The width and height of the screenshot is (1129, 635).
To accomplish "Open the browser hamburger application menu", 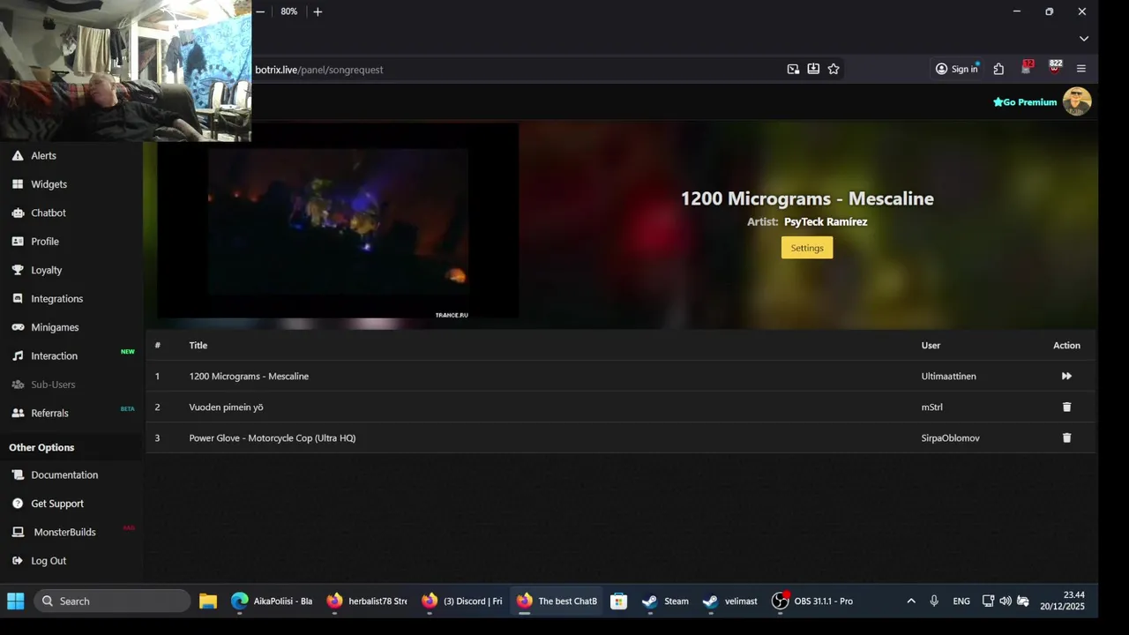I will [x=1081, y=69].
